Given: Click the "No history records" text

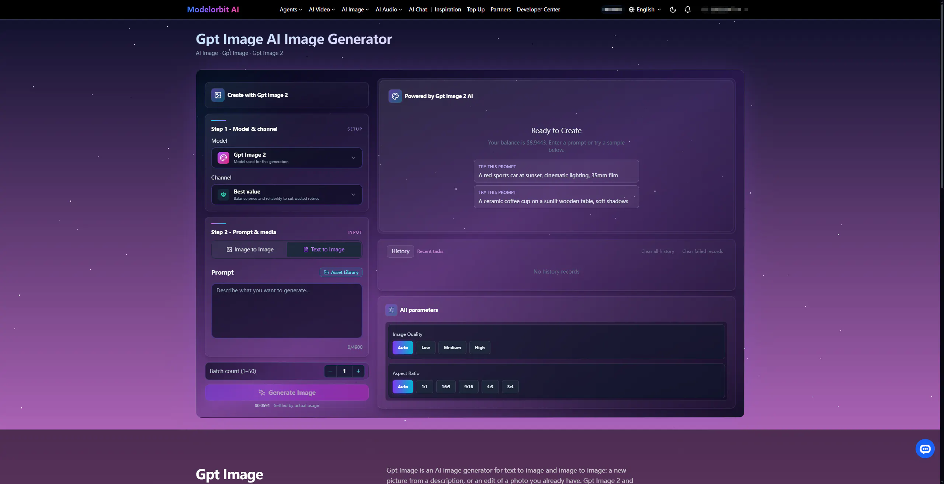Looking at the screenshot, I should (556, 272).
